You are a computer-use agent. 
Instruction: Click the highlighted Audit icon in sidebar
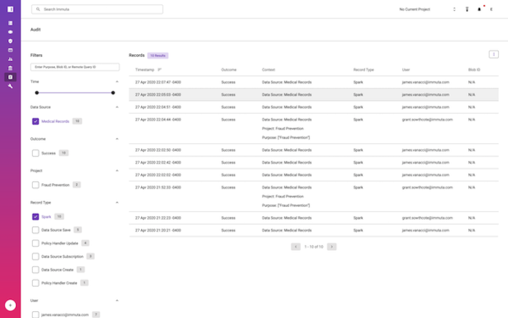point(10,77)
